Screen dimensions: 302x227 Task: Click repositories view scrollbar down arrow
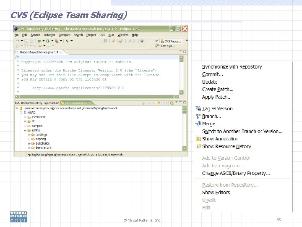click(x=184, y=148)
